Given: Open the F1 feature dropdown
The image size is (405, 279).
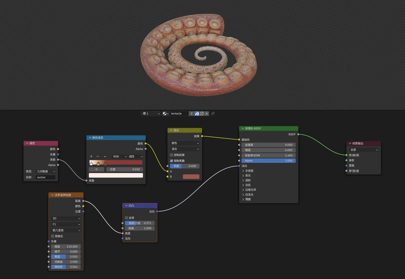Looking at the screenshot, I should pyautogui.click(x=66, y=224).
